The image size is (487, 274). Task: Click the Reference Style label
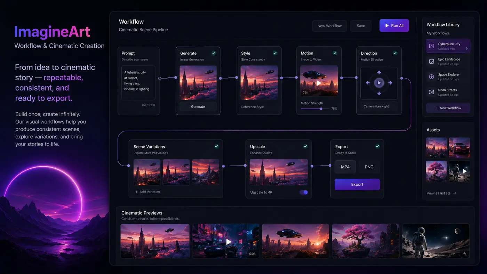[253, 107]
